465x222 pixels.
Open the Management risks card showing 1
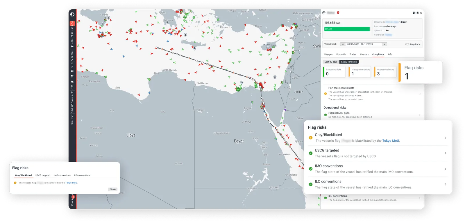(360, 72)
